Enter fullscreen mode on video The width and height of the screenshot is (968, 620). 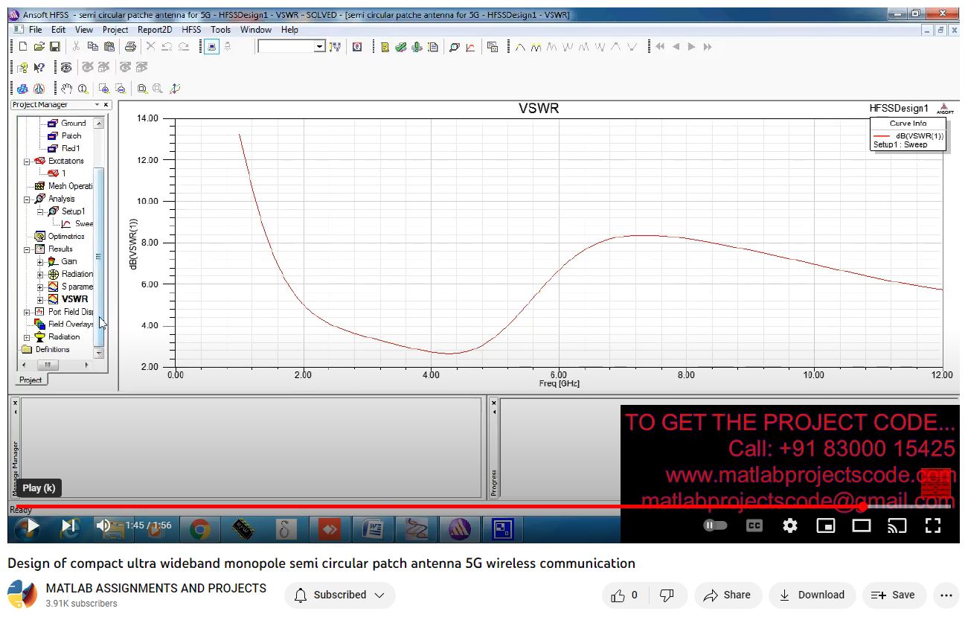[932, 525]
